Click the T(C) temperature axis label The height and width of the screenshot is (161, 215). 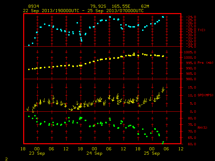click(x=202, y=30)
